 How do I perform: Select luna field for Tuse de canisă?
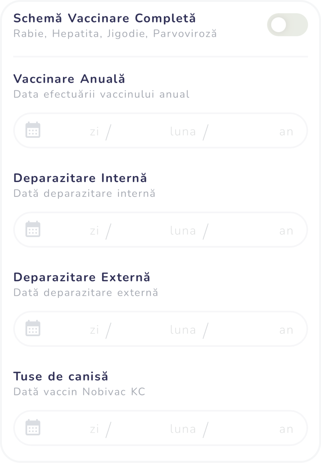[x=183, y=429]
